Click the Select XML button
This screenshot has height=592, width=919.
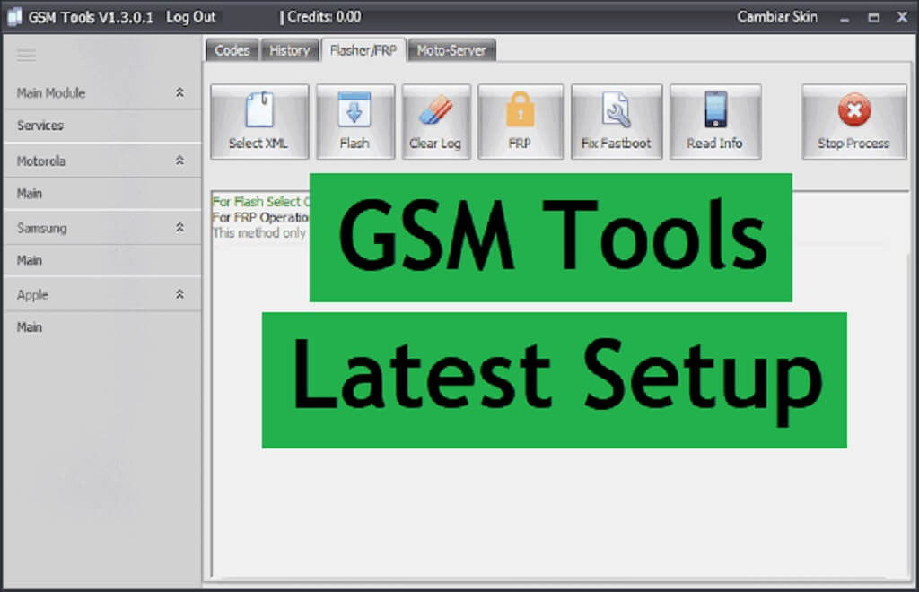pos(259,122)
